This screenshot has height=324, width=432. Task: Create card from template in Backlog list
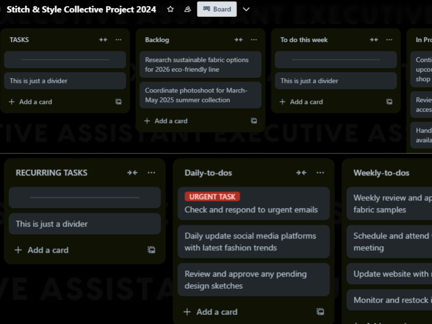254,121
